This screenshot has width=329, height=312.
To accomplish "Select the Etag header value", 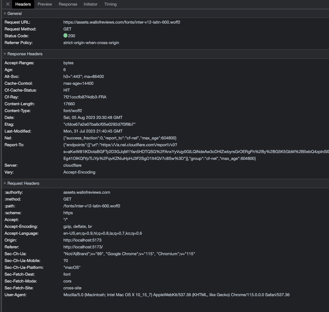I will [x=99, y=124].
